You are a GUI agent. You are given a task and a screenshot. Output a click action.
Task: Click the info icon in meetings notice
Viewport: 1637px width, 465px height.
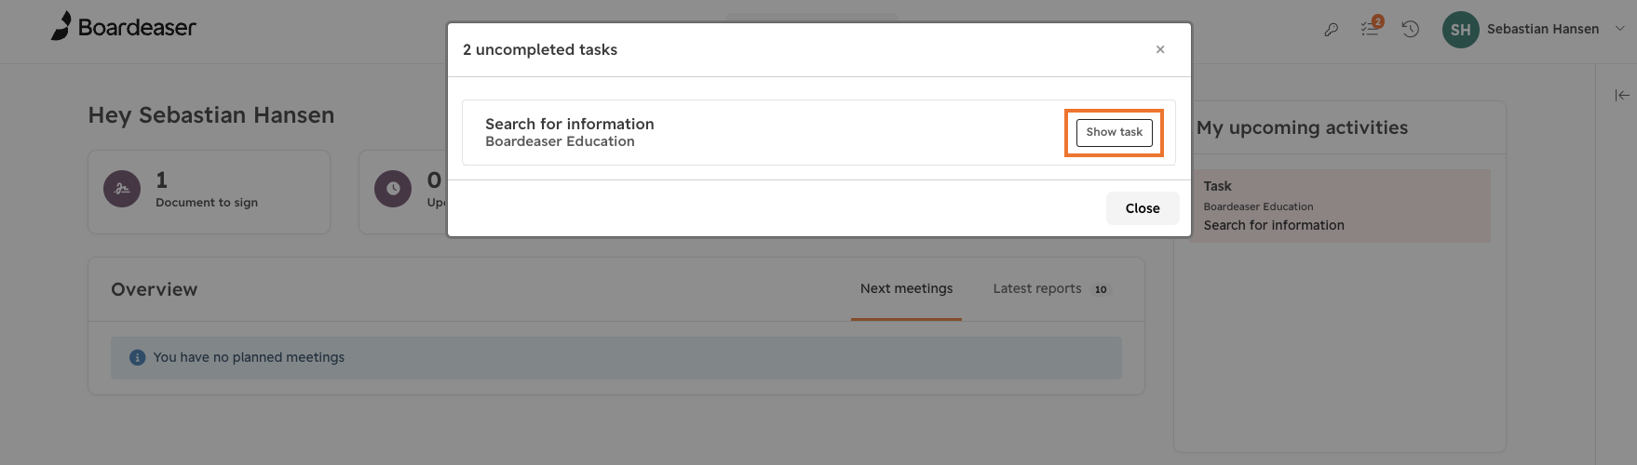138,357
